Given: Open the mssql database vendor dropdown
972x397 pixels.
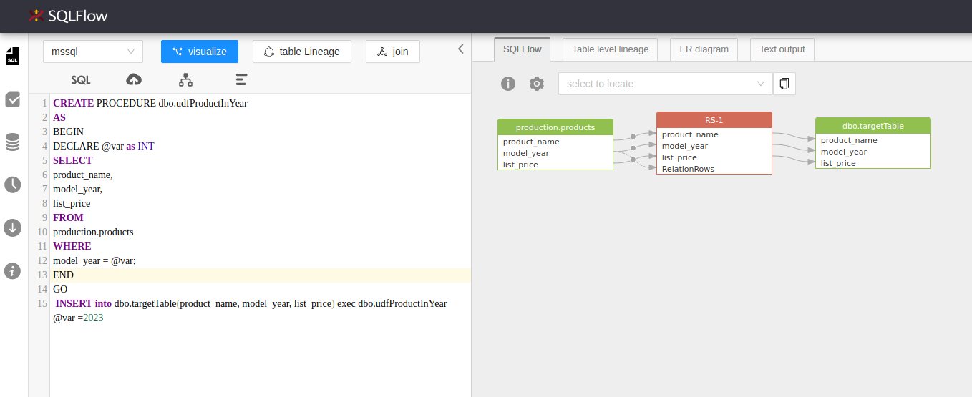Looking at the screenshot, I should click(93, 52).
